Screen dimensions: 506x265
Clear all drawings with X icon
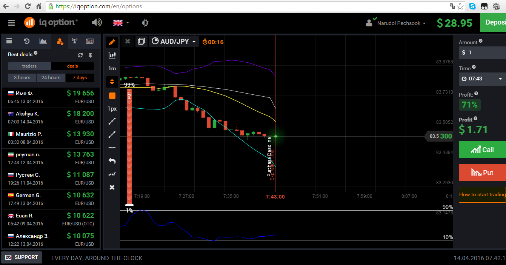[112, 187]
